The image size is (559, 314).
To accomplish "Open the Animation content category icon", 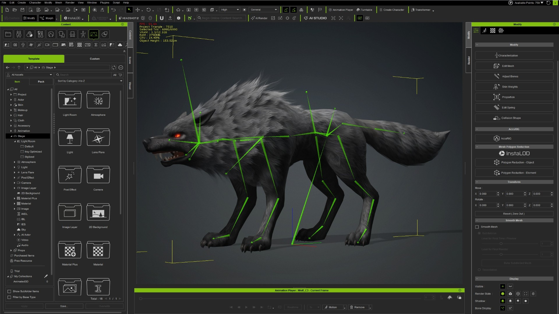I will point(83,34).
